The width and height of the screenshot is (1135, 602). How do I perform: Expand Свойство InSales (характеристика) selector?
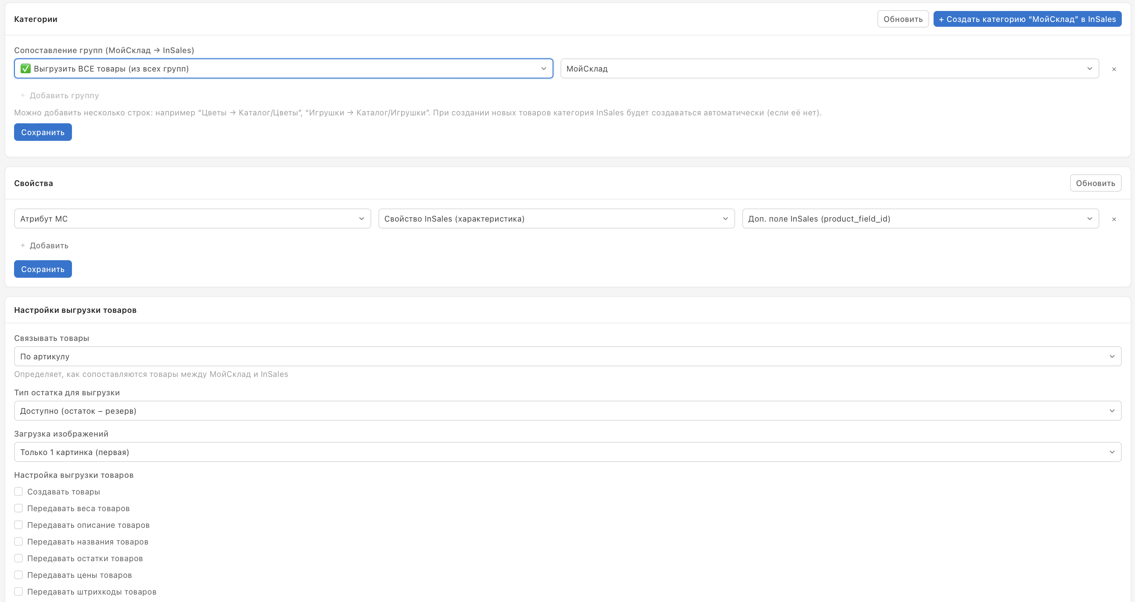point(556,219)
